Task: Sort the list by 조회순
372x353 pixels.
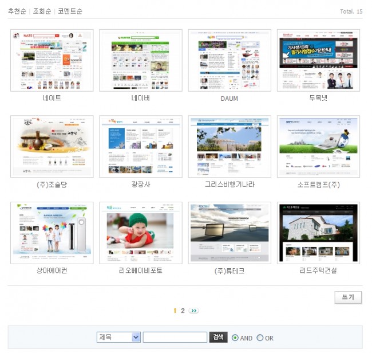Action: click(x=41, y=11)
